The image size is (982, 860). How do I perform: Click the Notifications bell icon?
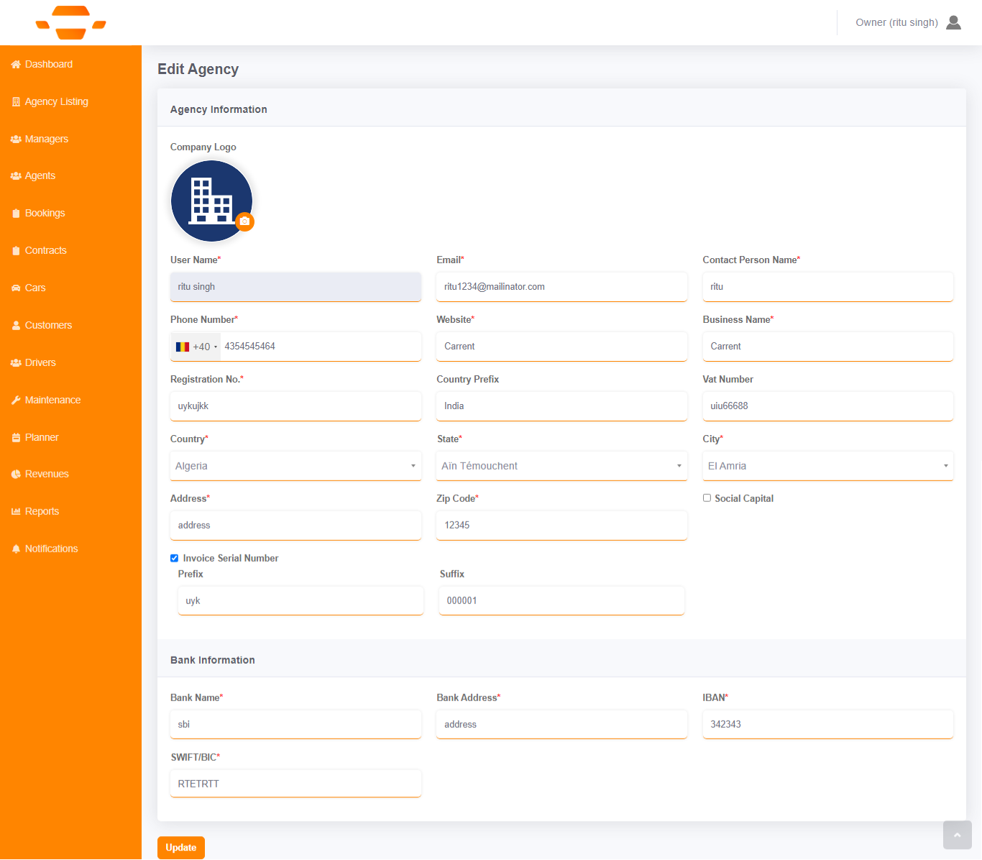pos(16,549)
